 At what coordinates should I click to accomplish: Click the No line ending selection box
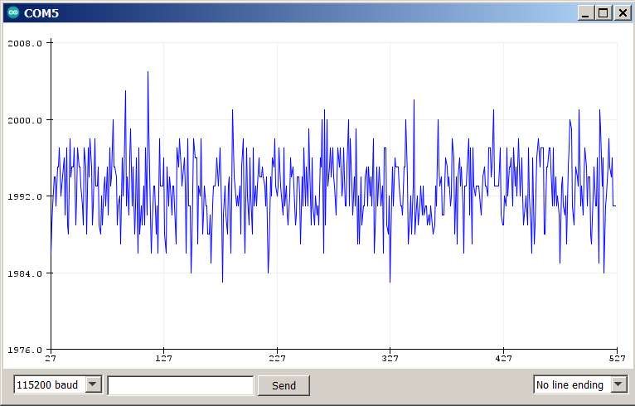[x=571, y=385]
